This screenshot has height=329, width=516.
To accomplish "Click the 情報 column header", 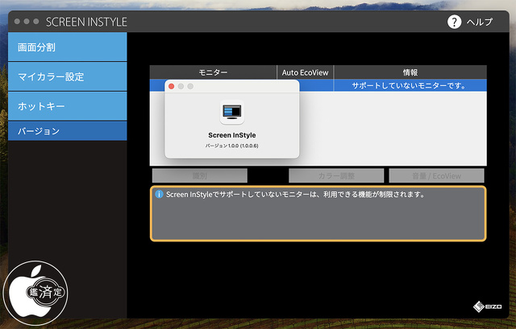I will [x=410, y=72].
